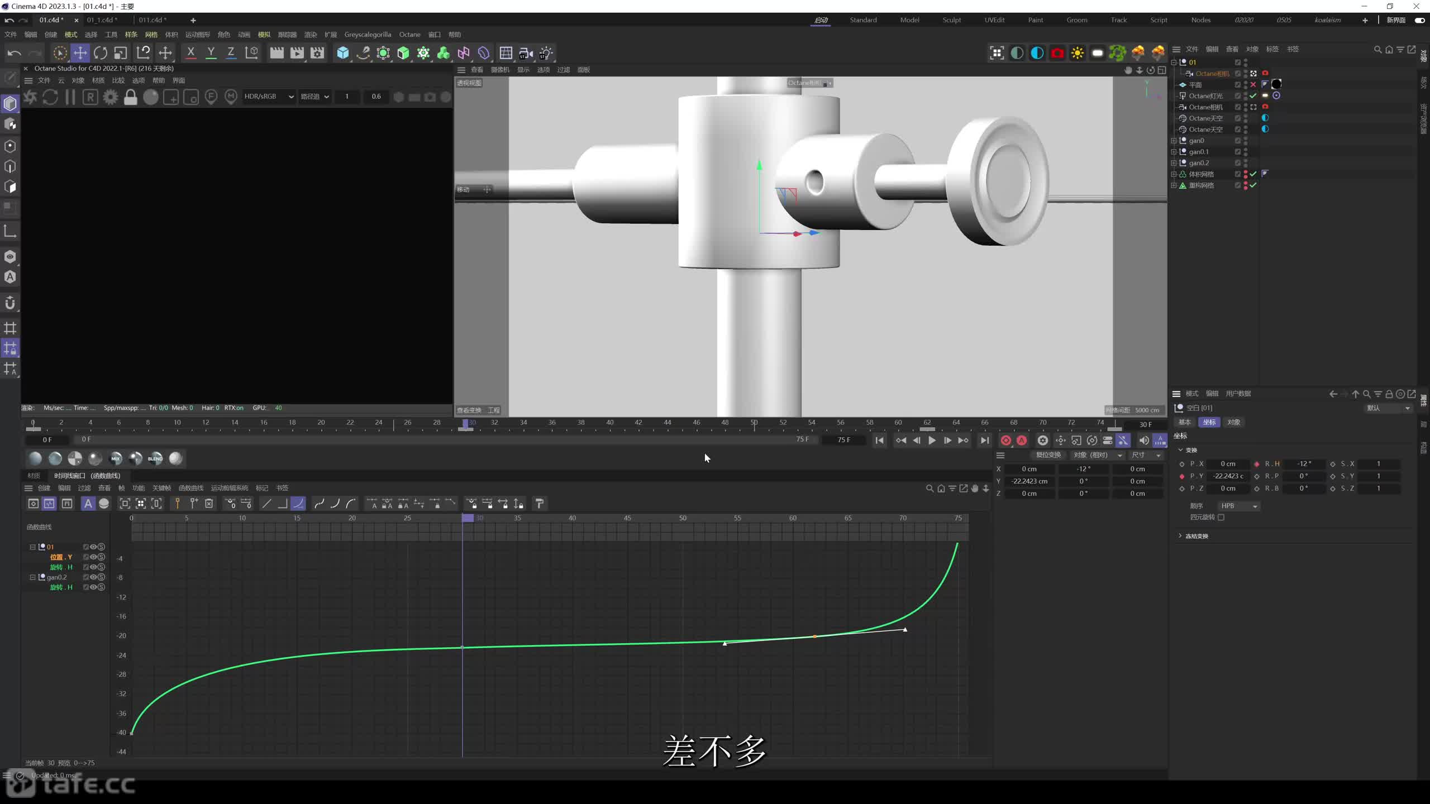
Task: Set step interpolation icon in timeline
Action: (282, 504)
